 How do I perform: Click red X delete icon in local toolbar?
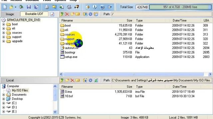[72, 80]
